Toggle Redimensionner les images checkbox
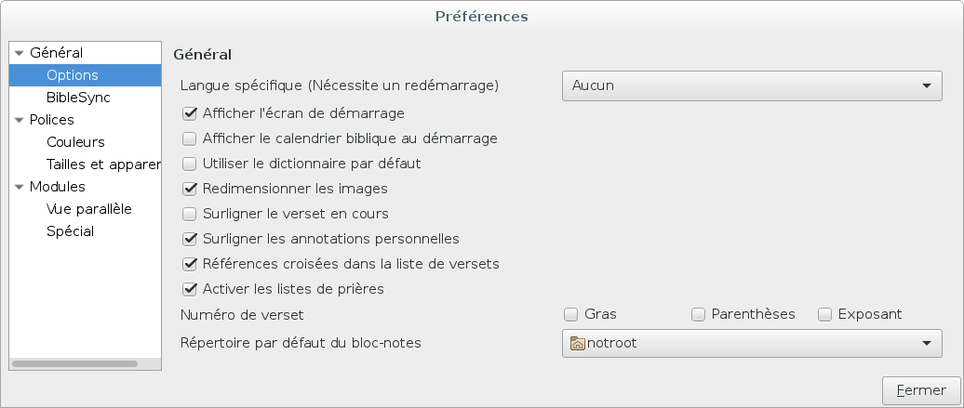Screen dimensions: 964x408 [x=190, y=189]
